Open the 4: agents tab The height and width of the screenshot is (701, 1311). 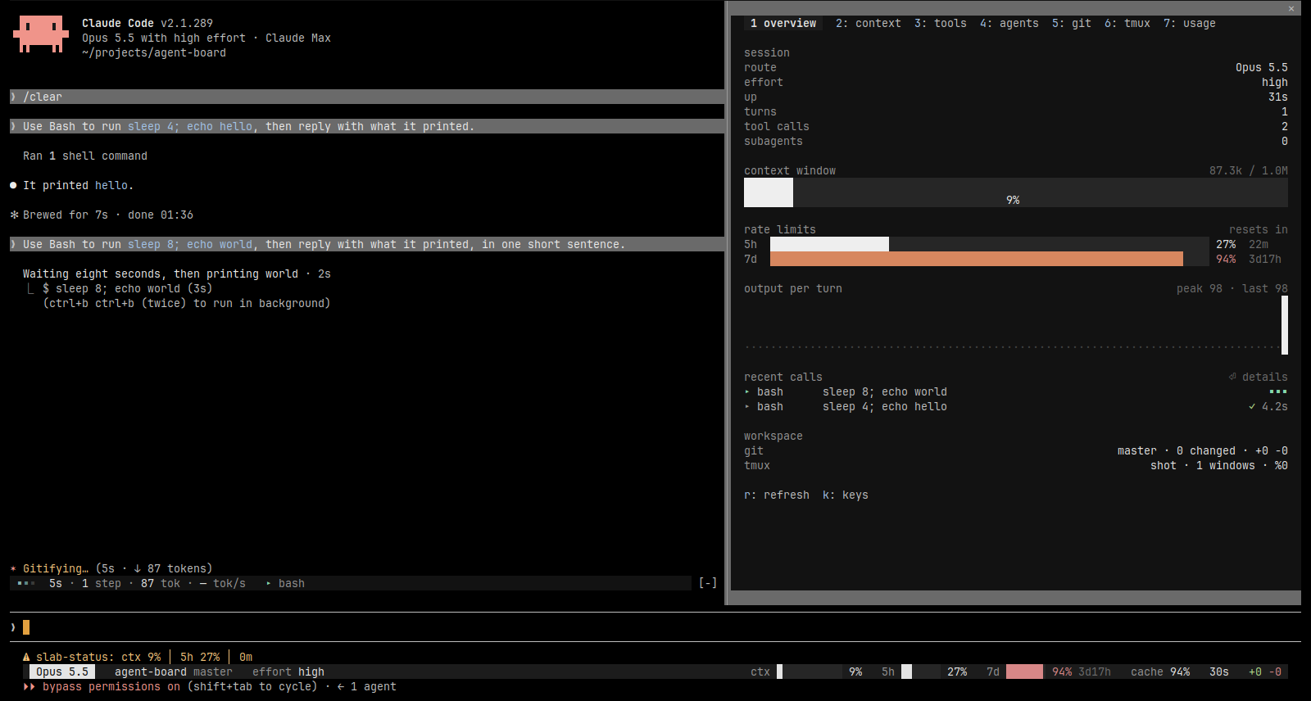(x=1009, y=23)
